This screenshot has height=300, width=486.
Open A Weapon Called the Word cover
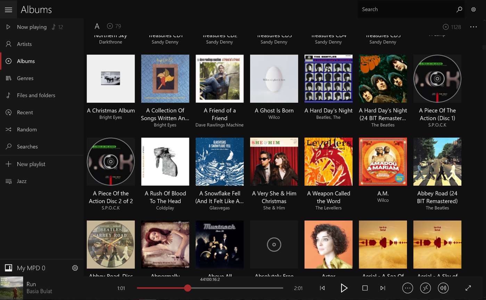(328, 162)
